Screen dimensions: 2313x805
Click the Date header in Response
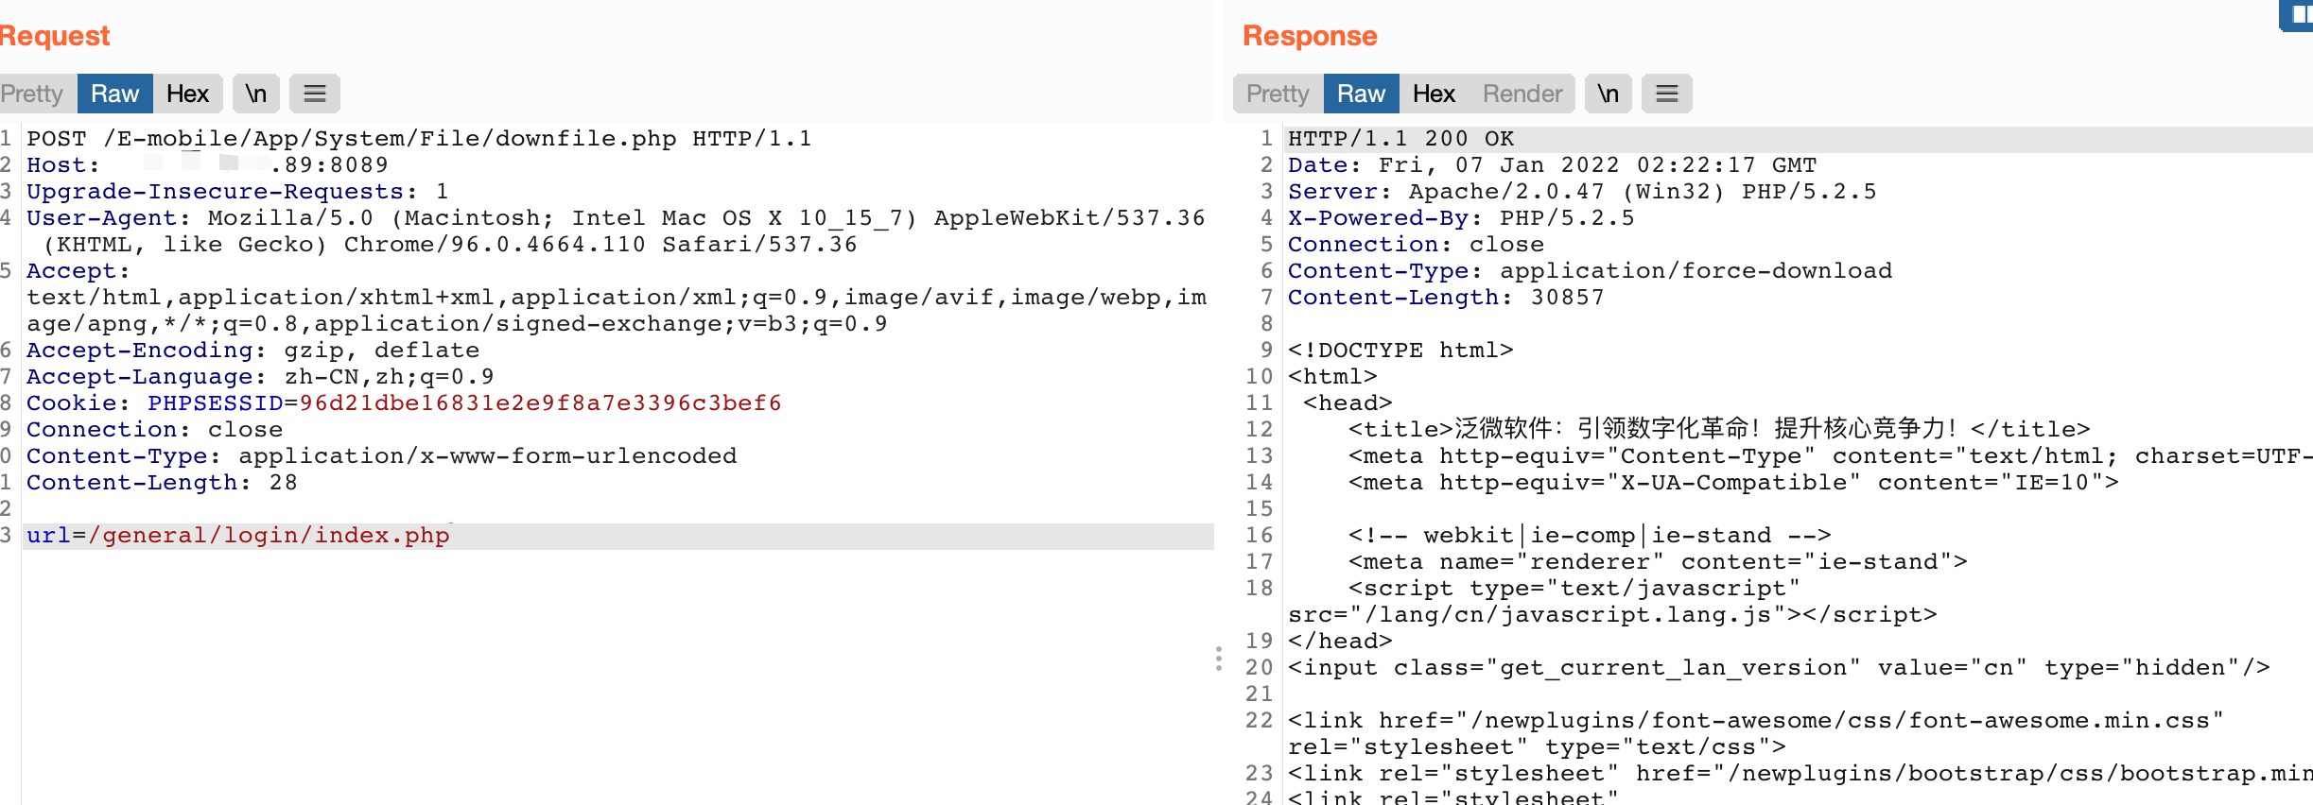[x=1552, y=165]
